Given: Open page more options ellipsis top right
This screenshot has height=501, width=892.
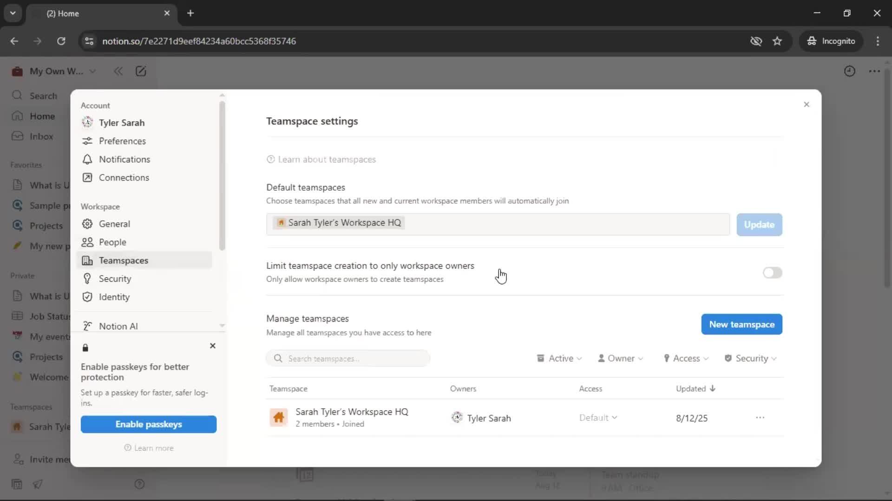Looking at the screenshot, I should click(x=874, y=71).
